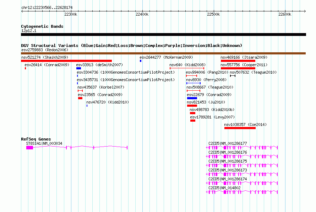This screenshot has height=212, width=316.
Task: Click the RefSeq Genes track heading
Action: 36,139
